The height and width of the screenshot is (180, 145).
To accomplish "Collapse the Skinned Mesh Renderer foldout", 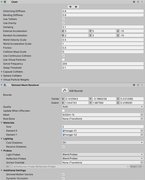I will (2, 85).
